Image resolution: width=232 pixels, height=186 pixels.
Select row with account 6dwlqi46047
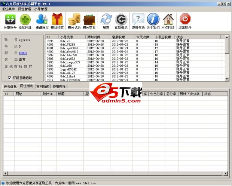tap(135, 48)
